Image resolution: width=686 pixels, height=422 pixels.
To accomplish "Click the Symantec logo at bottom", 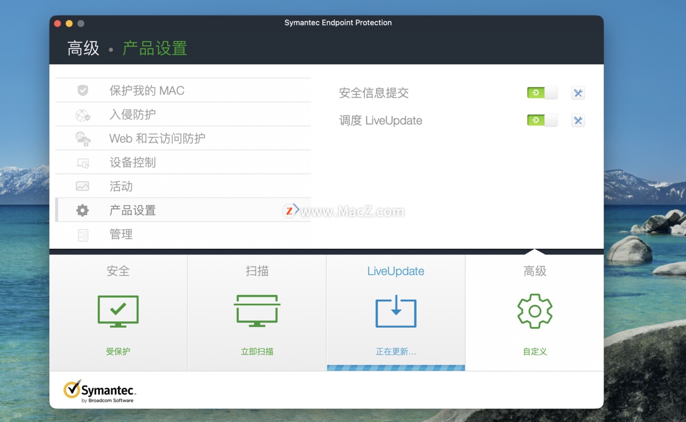I will click(99, 391).
